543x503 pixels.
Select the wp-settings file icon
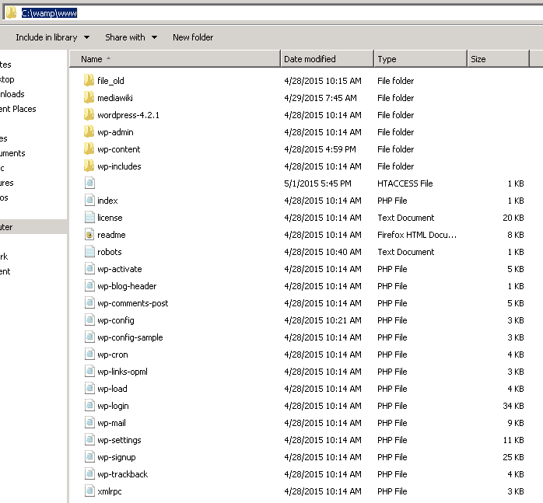point(89,439)
